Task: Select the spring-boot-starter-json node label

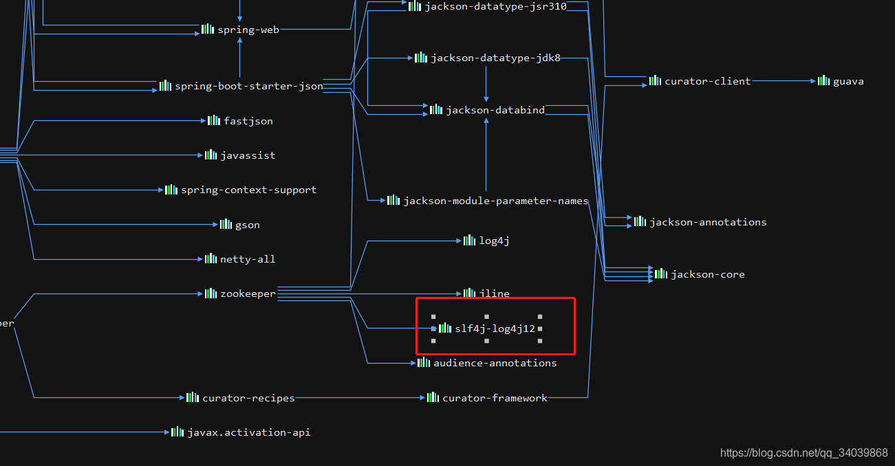Action: [x=249, y=86]
